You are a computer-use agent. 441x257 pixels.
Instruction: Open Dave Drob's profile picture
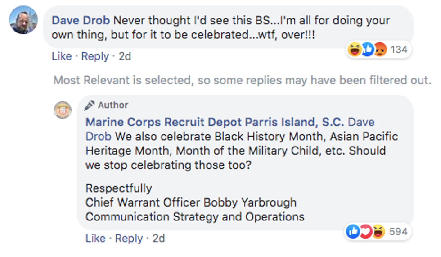[23, 20]
